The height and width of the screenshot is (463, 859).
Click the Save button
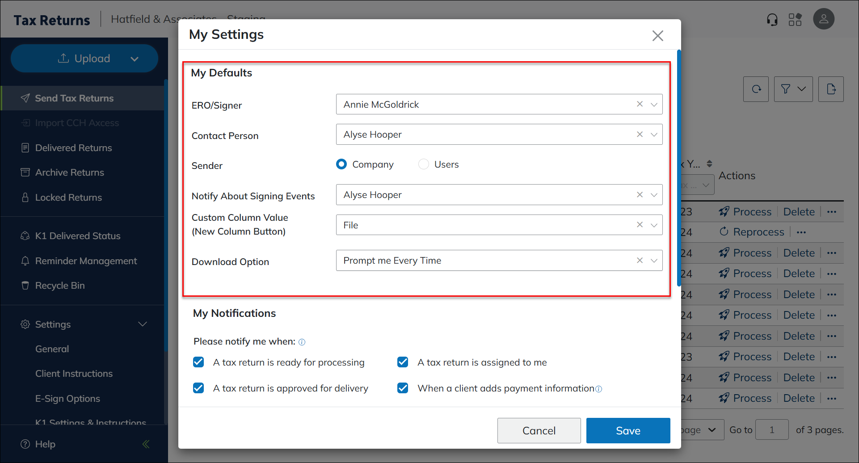(x=628, y=430)
